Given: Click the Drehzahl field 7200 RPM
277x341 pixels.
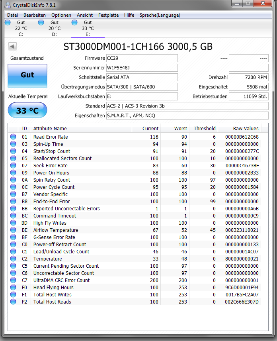Looking at the screenshot, I should coord(249,77).
